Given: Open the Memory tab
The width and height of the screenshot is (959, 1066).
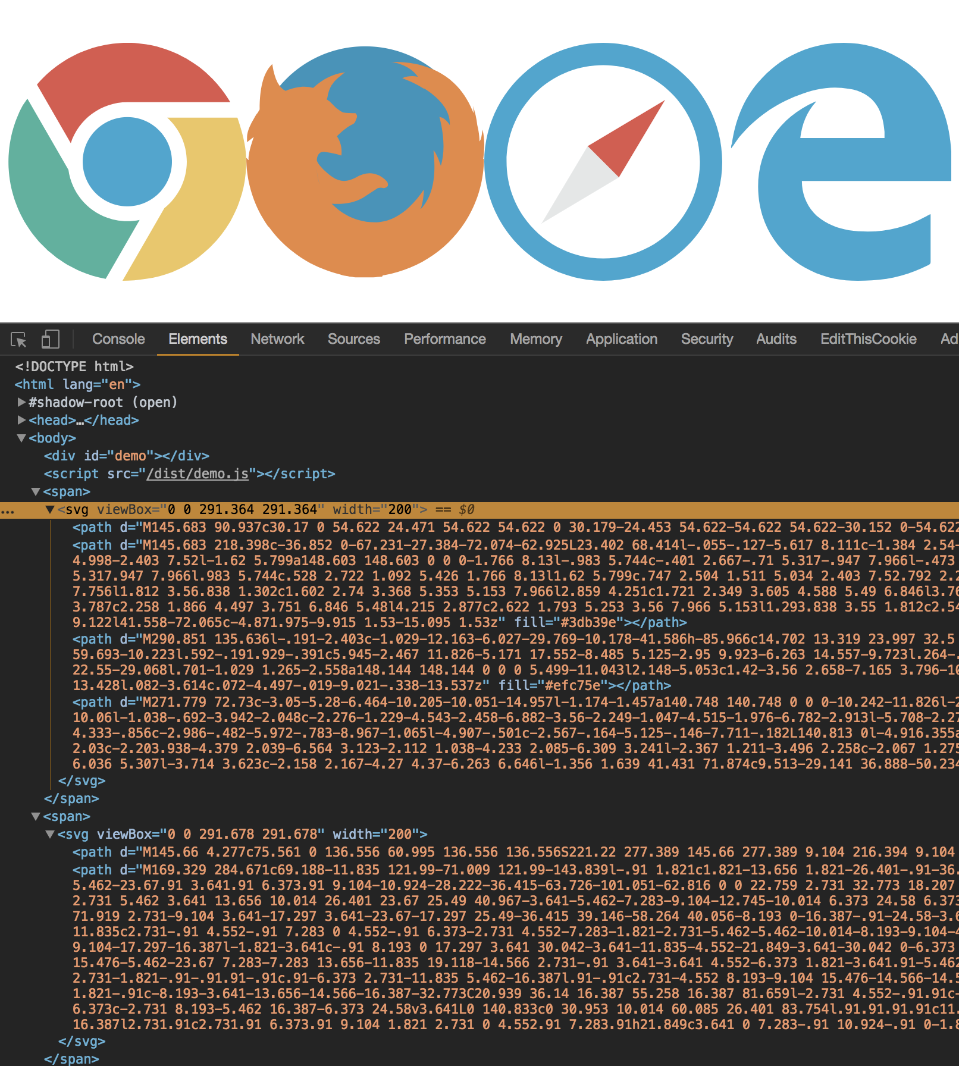Looking at the screenshot, I should 536,339.
